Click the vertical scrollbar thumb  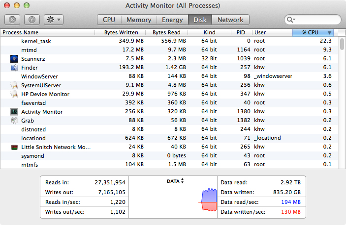coord(342,44)
